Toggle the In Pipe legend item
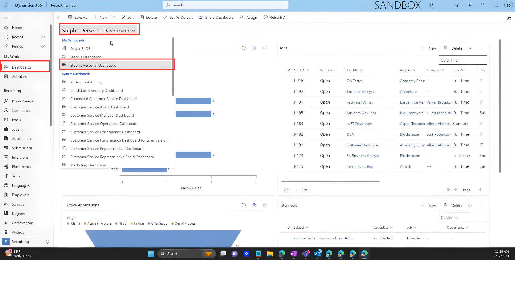The width and height of the screenshot is (515, 289). pyautogui.click(x=137, y=223)
